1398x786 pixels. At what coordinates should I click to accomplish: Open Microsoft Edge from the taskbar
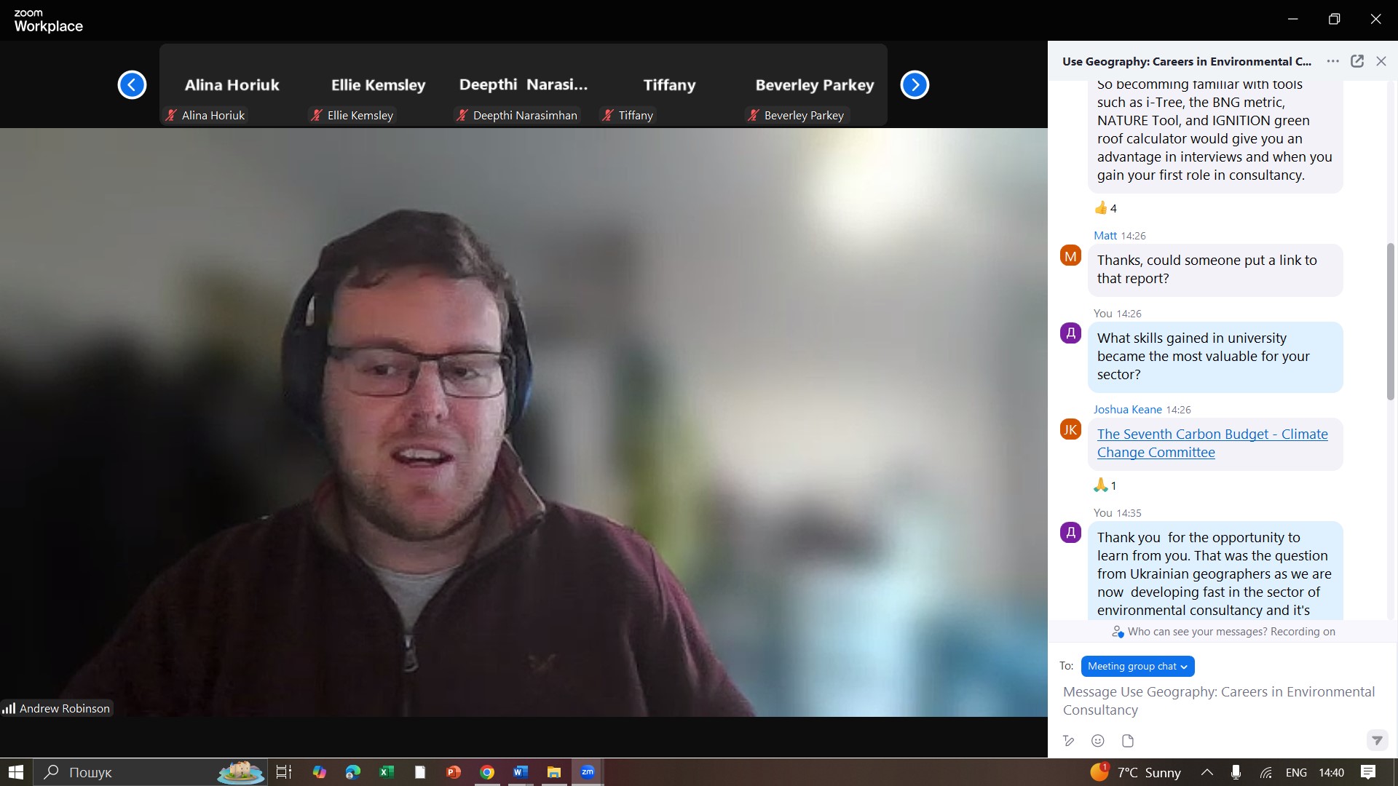353,772
